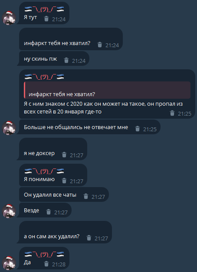Viewport: 197px width, 272px height.
Task: Open the quoted reply "инфаркт тебя не хватил?"
Action: point(107,90)
